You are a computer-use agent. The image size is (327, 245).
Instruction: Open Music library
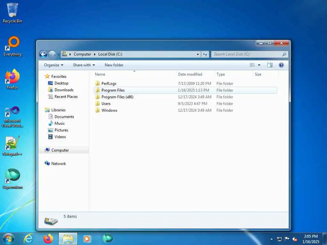coord(60,123)
